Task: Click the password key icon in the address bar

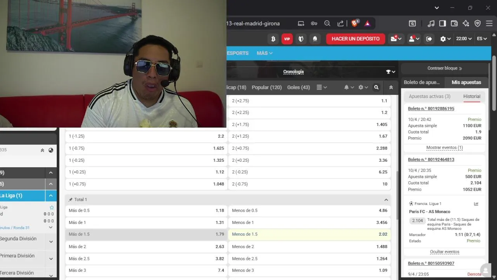Action: (x=314, y=23)
